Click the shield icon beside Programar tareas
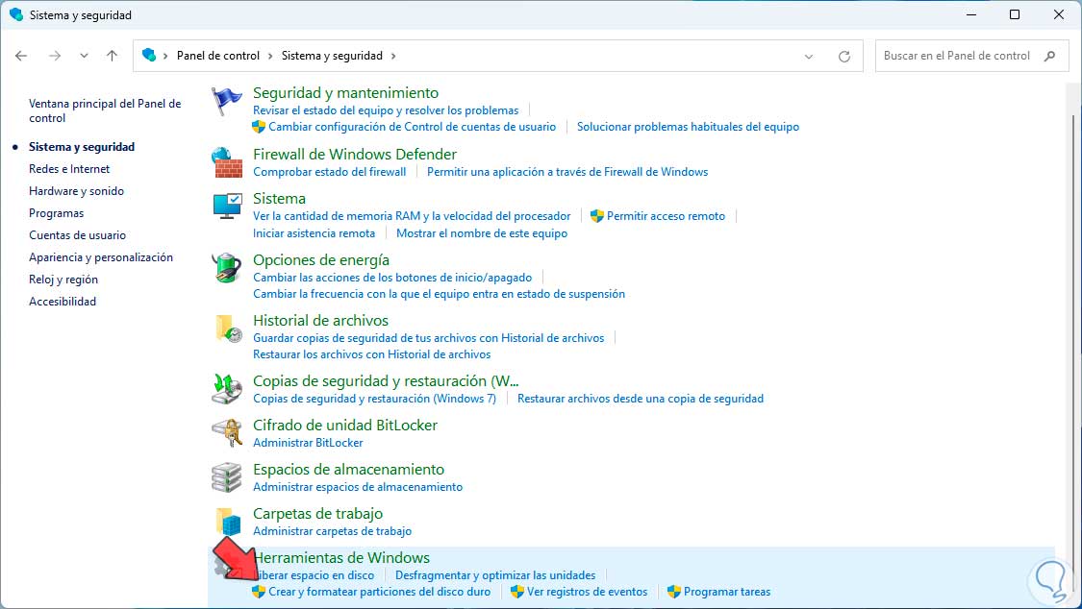 click(674, 592)
